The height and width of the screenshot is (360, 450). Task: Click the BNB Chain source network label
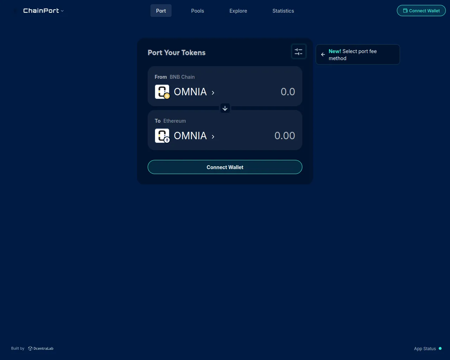(182, 77)
